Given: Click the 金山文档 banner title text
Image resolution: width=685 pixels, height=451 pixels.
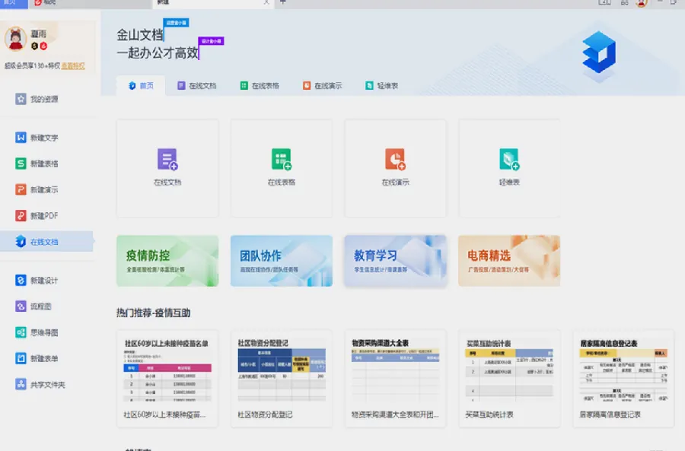Looking at the screenshot, I should point(140,35).
